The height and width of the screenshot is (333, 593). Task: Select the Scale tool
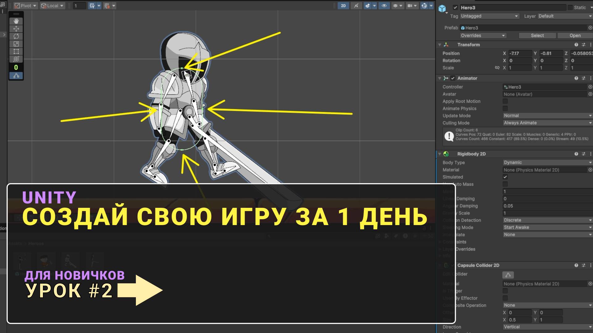[16, 44]
